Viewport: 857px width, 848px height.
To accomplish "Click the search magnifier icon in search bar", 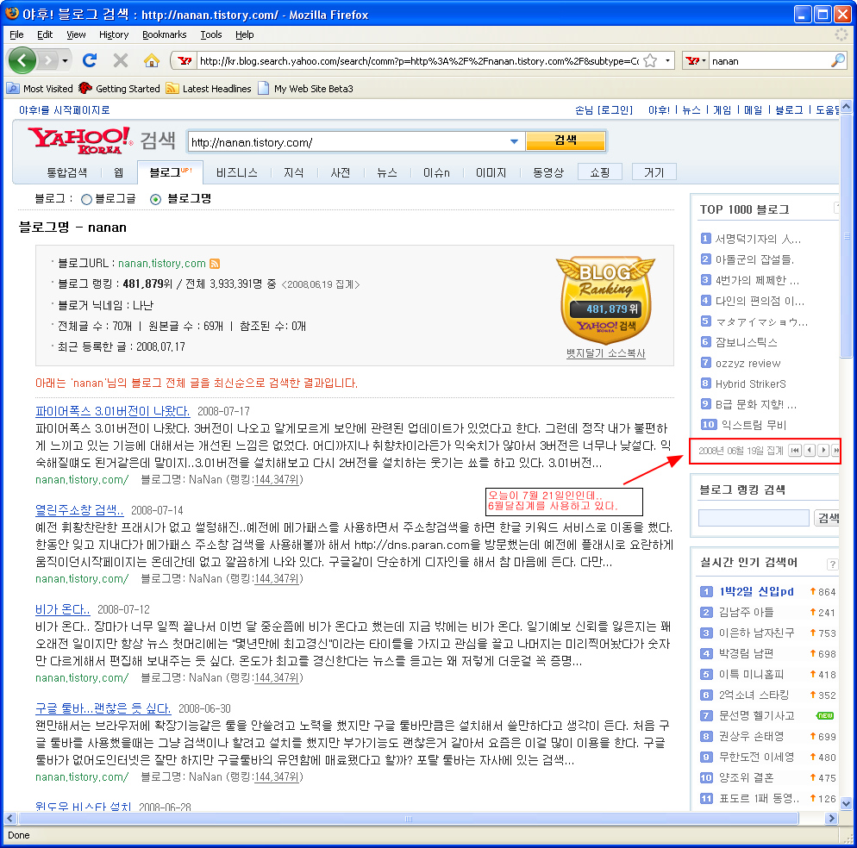I will pyautogui.click(x=837, y=60).
